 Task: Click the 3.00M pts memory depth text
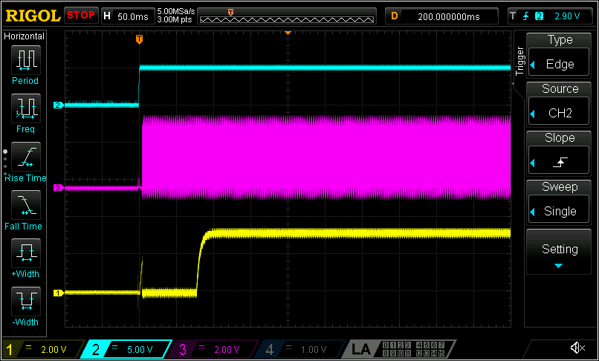click(x=175, y=20)
